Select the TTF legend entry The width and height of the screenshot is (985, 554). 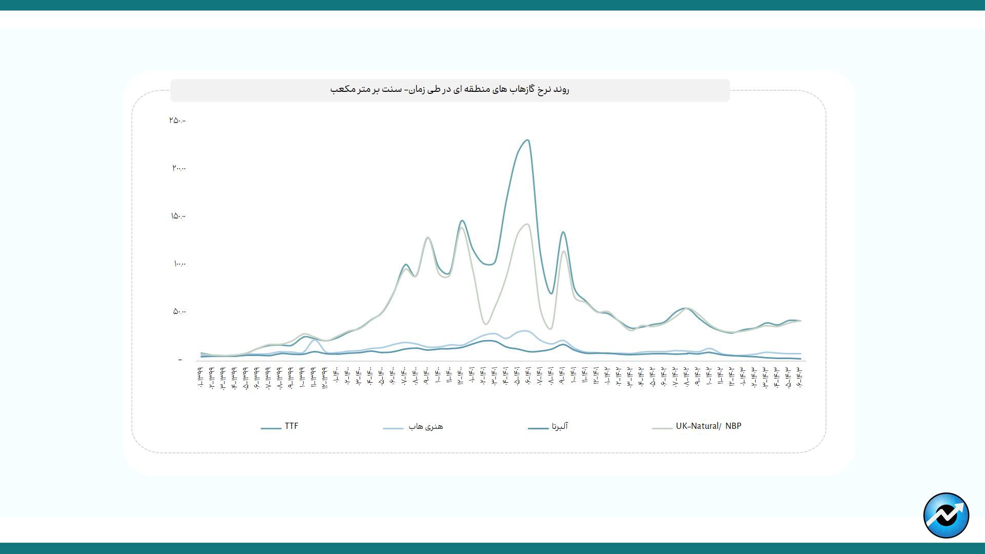pos(280,427)
